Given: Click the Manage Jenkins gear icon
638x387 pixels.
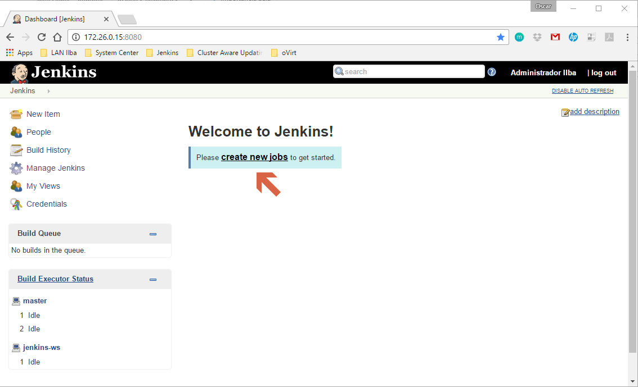Looking at the screenshot, I should tap(16, 168).
